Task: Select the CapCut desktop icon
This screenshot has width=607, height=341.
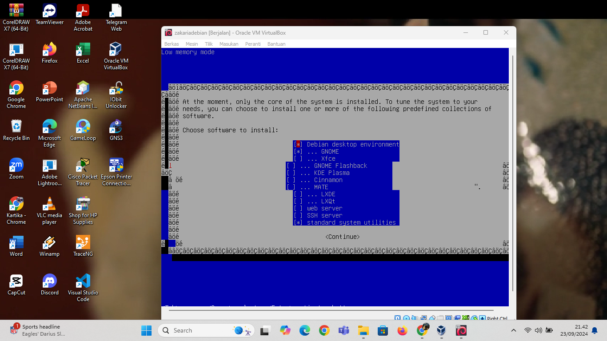Action: click(16, 285)
